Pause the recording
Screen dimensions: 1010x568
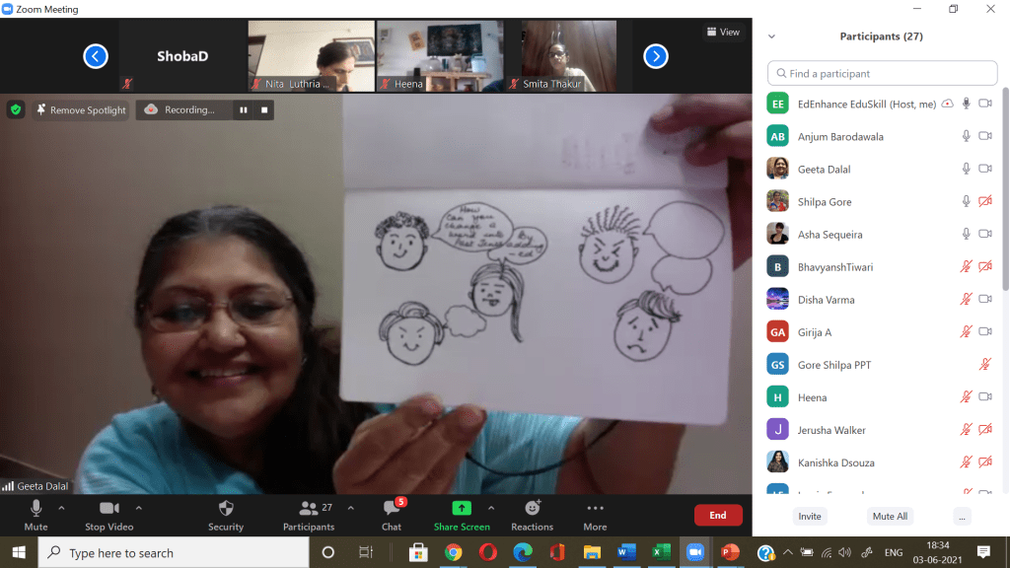point(244,109)
